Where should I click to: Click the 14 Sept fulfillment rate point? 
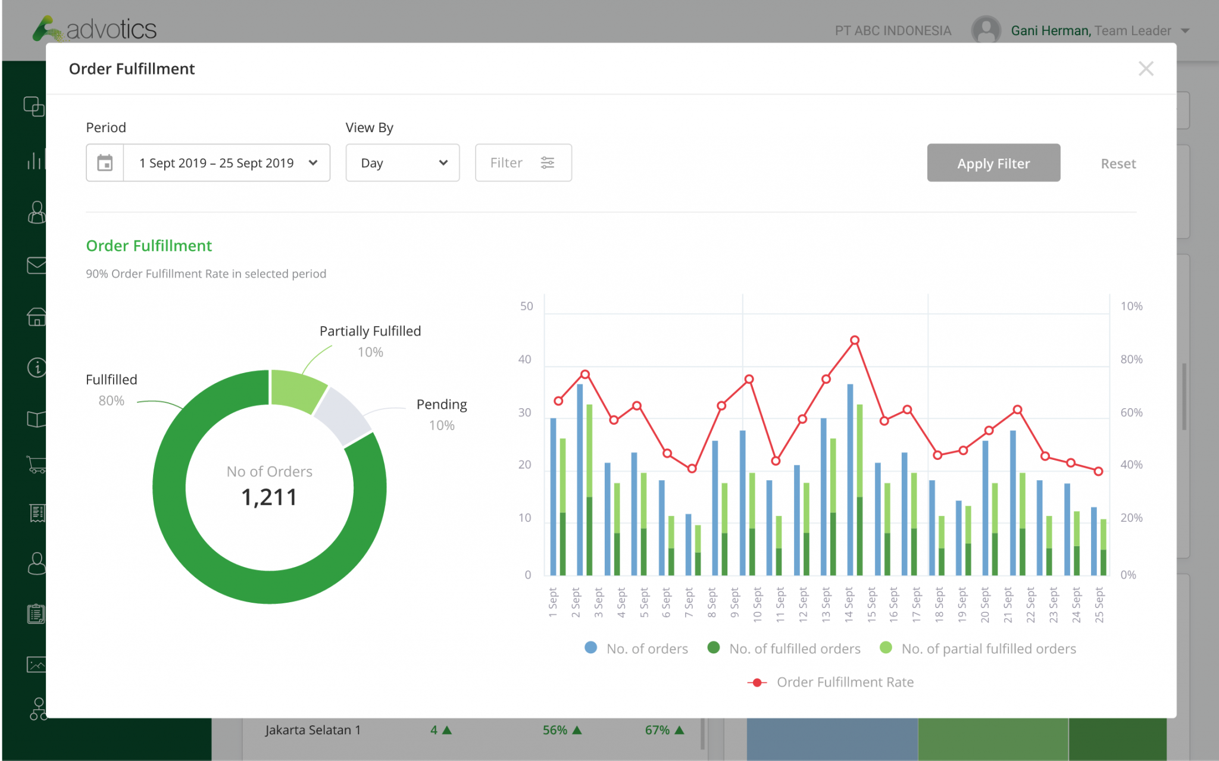pos(854,340)
